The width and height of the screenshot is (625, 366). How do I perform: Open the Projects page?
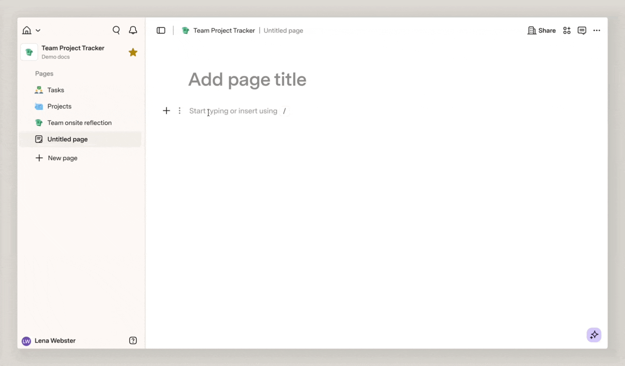[80, 106]
